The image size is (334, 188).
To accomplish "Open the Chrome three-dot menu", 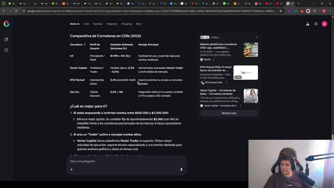I will click(x=330, y=11).
